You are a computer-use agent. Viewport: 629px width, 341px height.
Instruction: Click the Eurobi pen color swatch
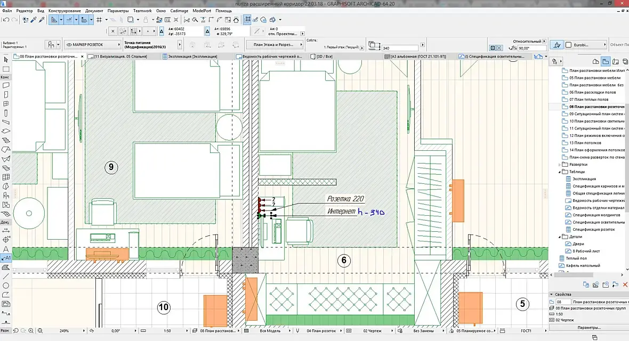click(569, 45)
